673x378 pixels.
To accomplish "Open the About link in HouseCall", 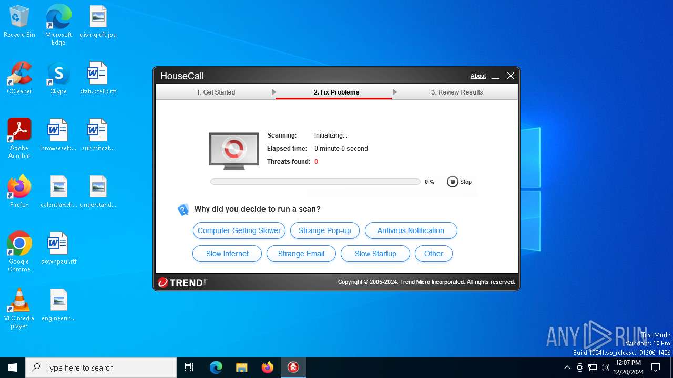I will 478,76.
